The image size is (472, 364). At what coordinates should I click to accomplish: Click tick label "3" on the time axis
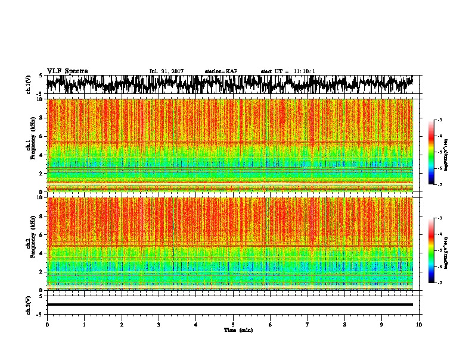159,325
